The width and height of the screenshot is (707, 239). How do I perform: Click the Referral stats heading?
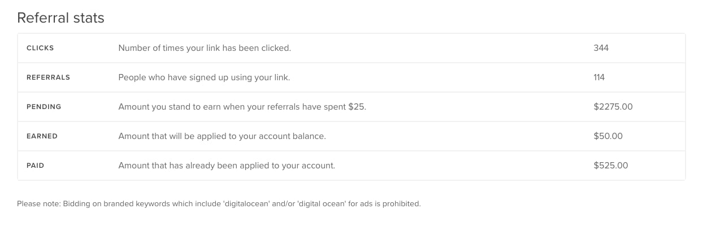60,18
